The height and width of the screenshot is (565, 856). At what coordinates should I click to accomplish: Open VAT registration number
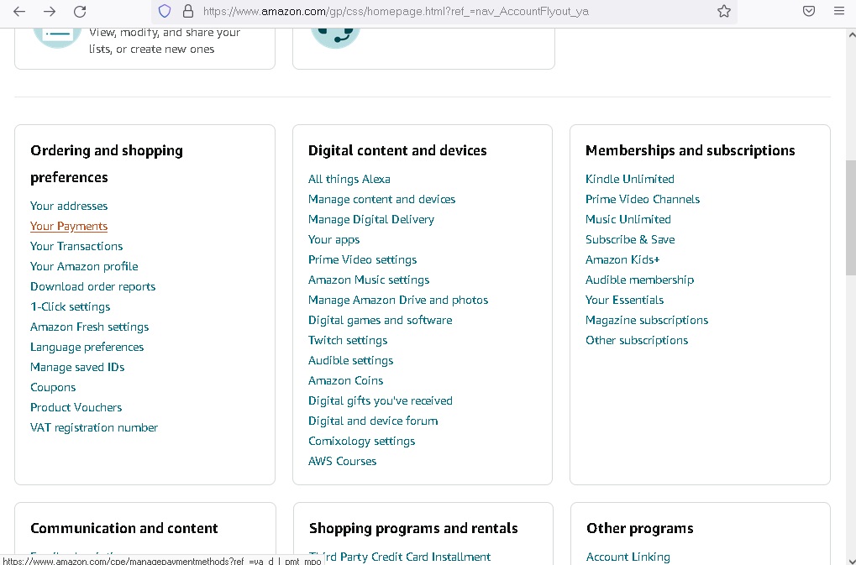(94, 428)
